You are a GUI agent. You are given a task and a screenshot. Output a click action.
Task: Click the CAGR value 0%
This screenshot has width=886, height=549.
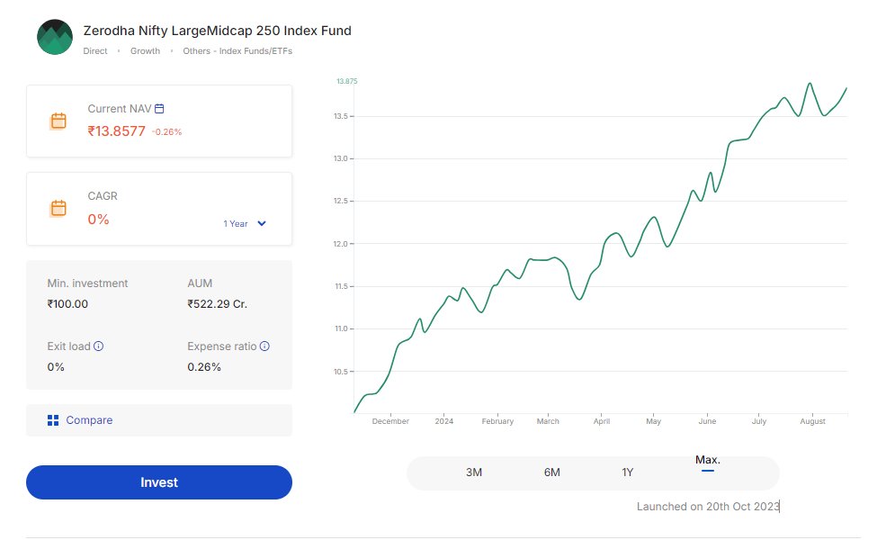point(98,220)
